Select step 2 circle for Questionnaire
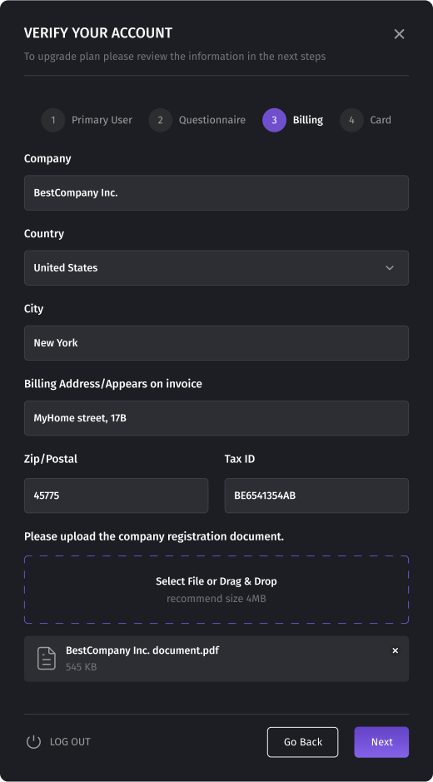 tap(160, 120)
